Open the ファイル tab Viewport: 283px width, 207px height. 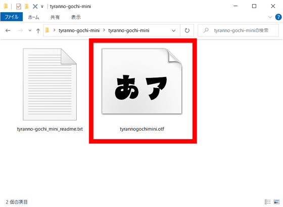click(x=12, y=17)
